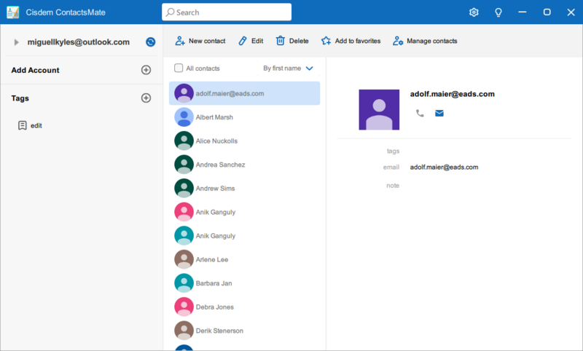
Task: Open the settings gear in title bar
Action: (474, 12)
